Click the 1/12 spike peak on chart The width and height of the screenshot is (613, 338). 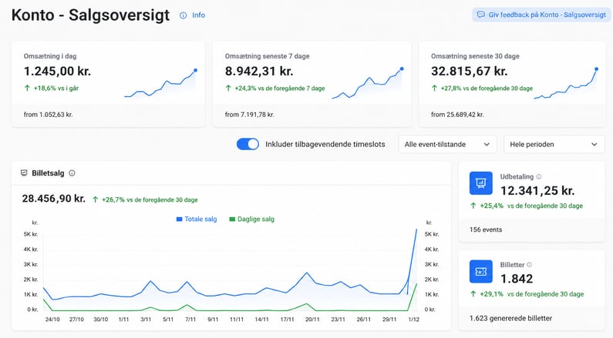point(416,230)
